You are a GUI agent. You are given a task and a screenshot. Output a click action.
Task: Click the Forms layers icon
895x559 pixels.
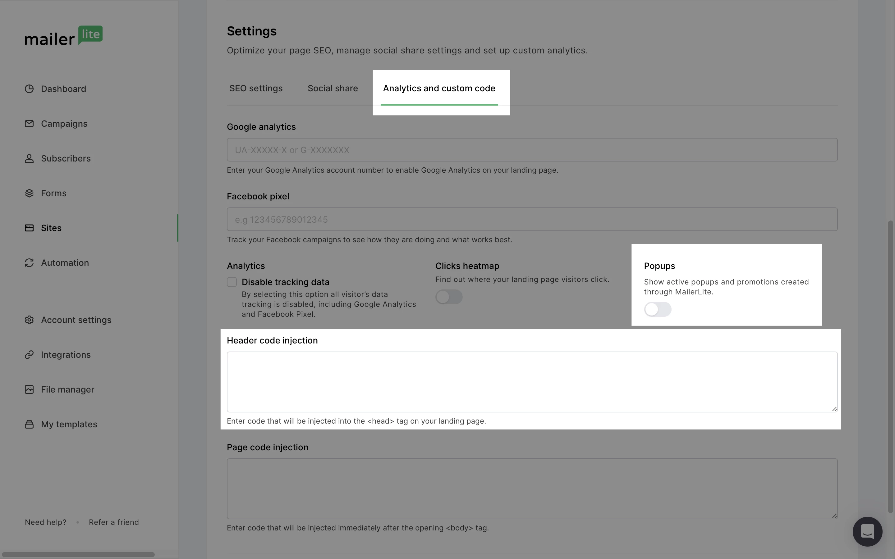click(29, 193)
